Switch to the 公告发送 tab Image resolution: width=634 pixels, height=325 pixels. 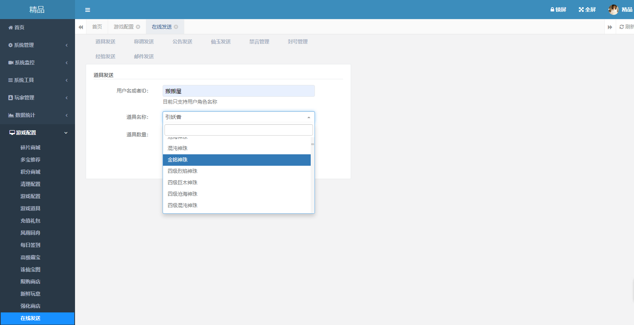click(182, 42)
